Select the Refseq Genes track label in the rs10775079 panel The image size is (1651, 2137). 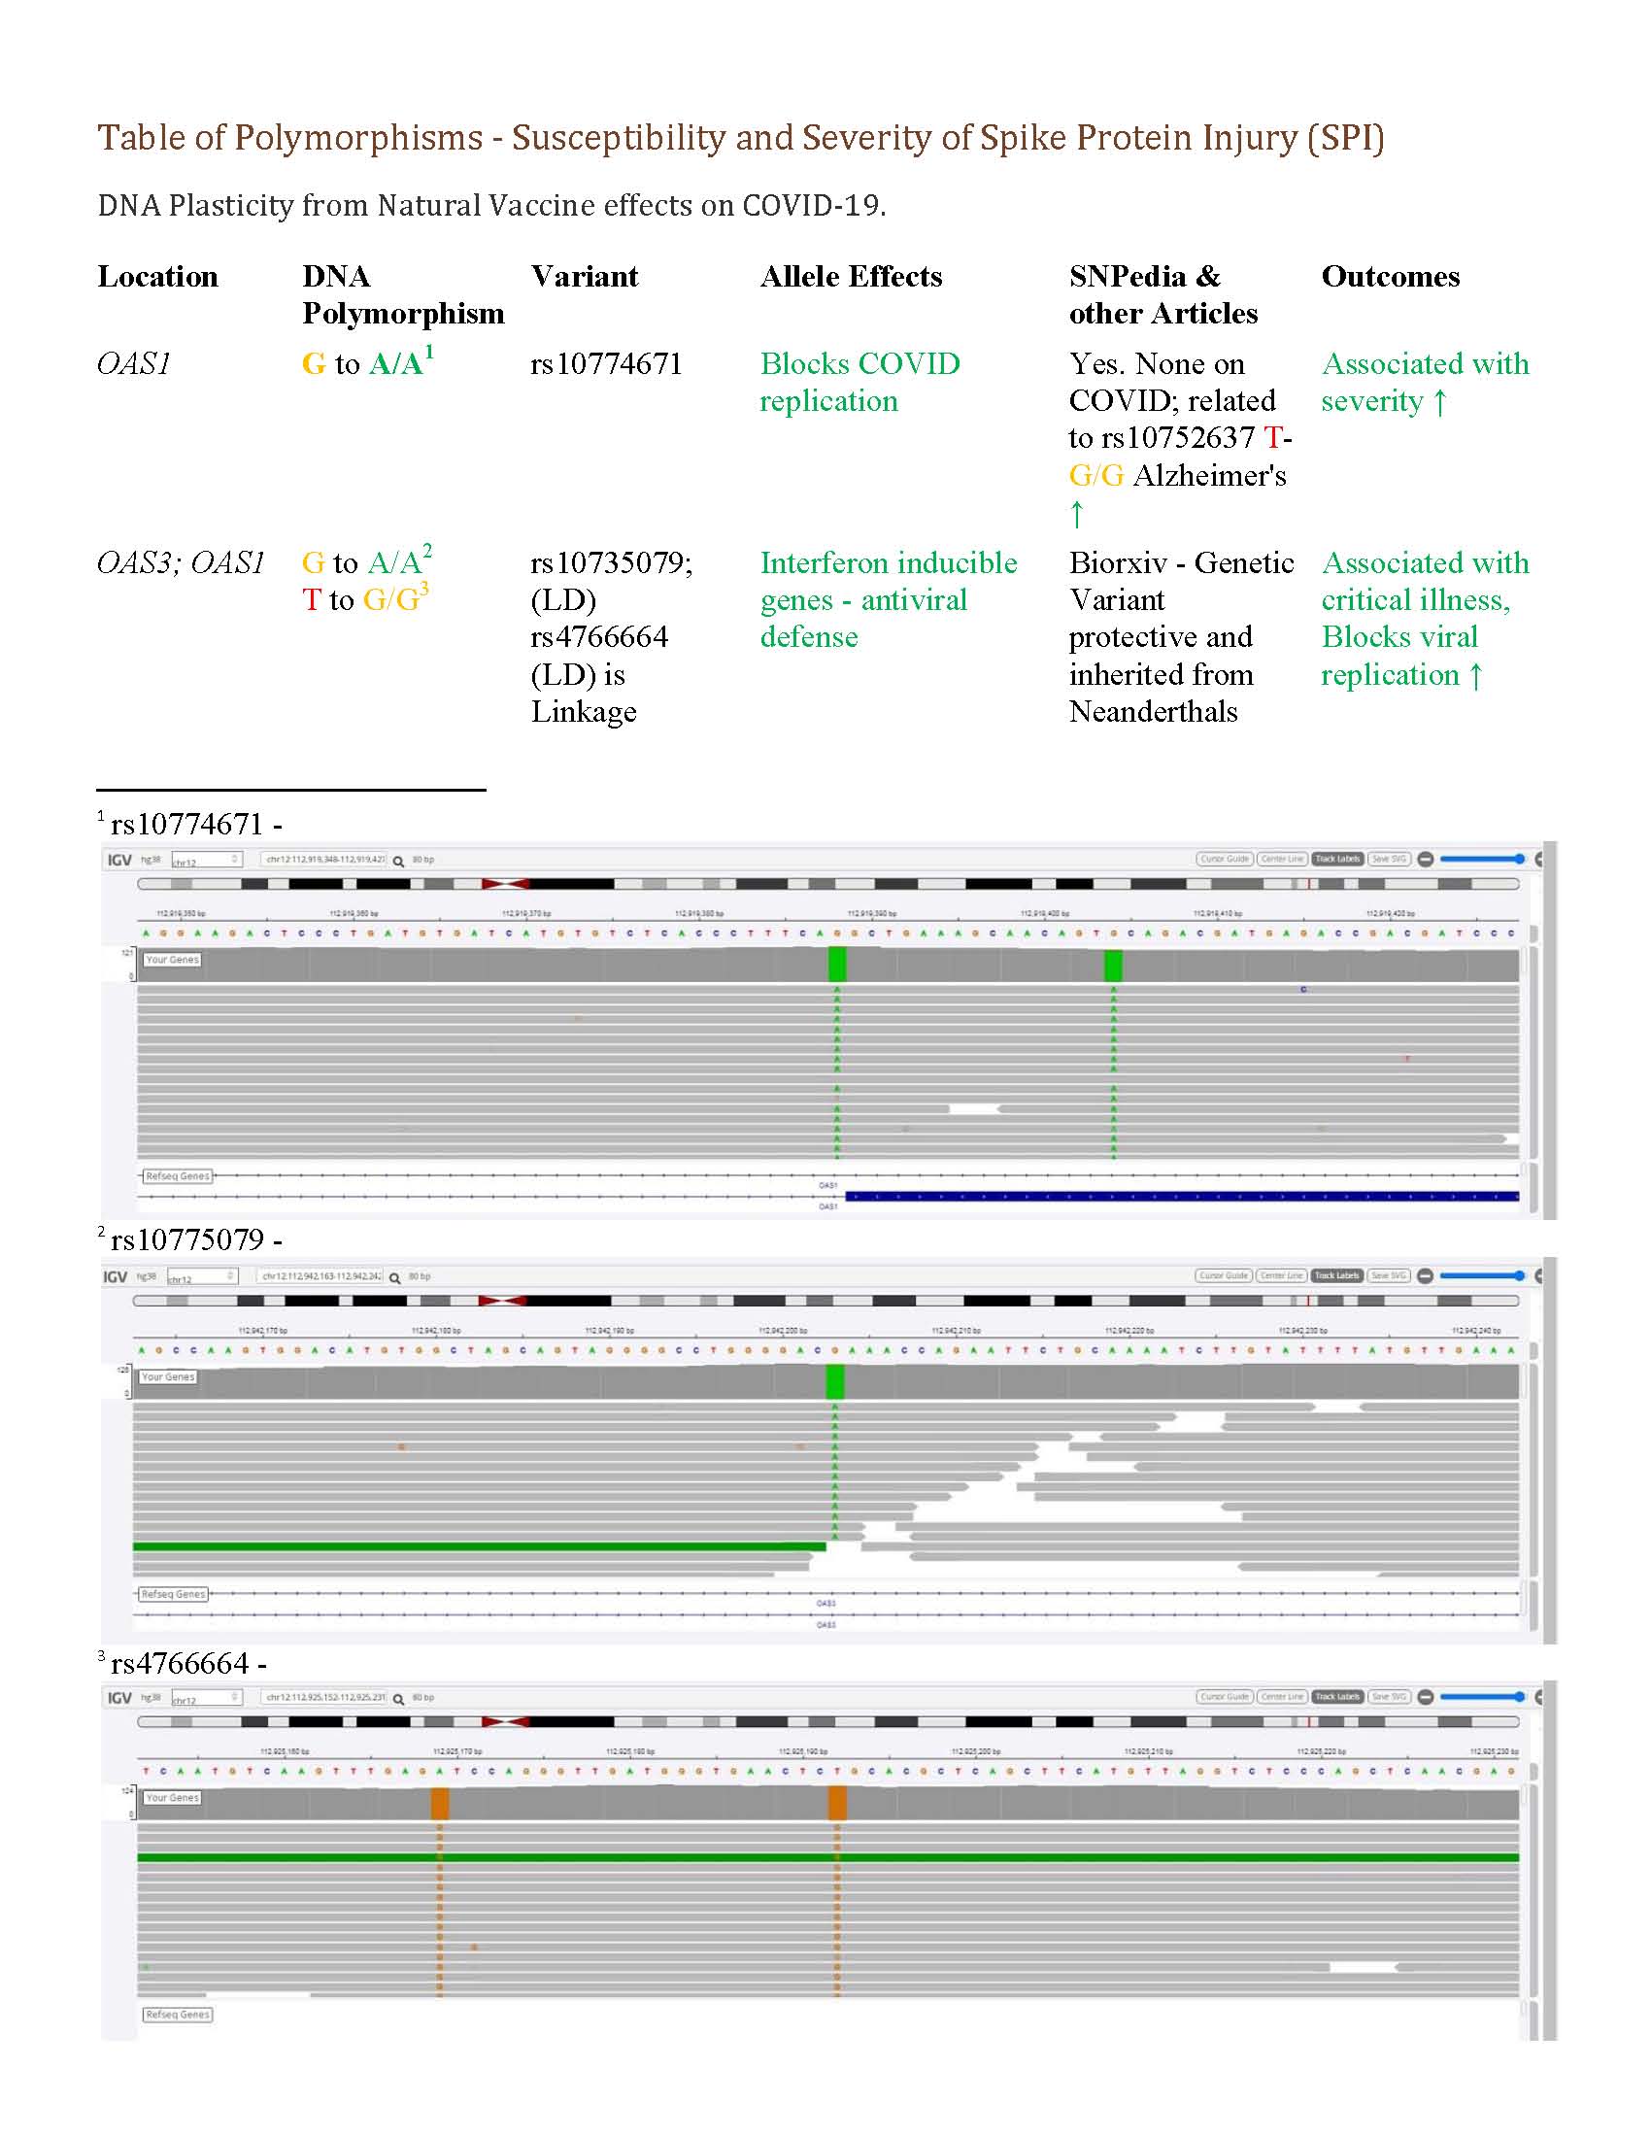pyautogui.click(x=173, y=1594)
